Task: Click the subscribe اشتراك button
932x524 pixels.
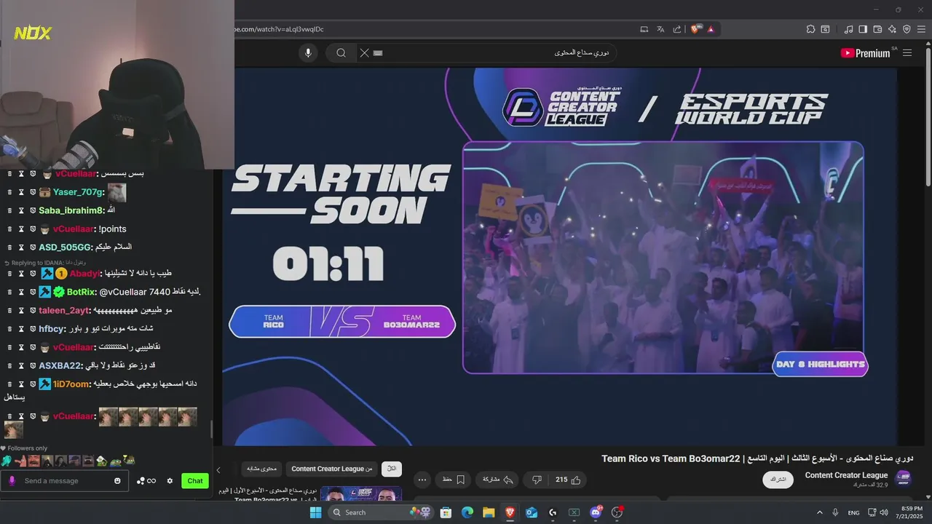Action: [778, 480]
